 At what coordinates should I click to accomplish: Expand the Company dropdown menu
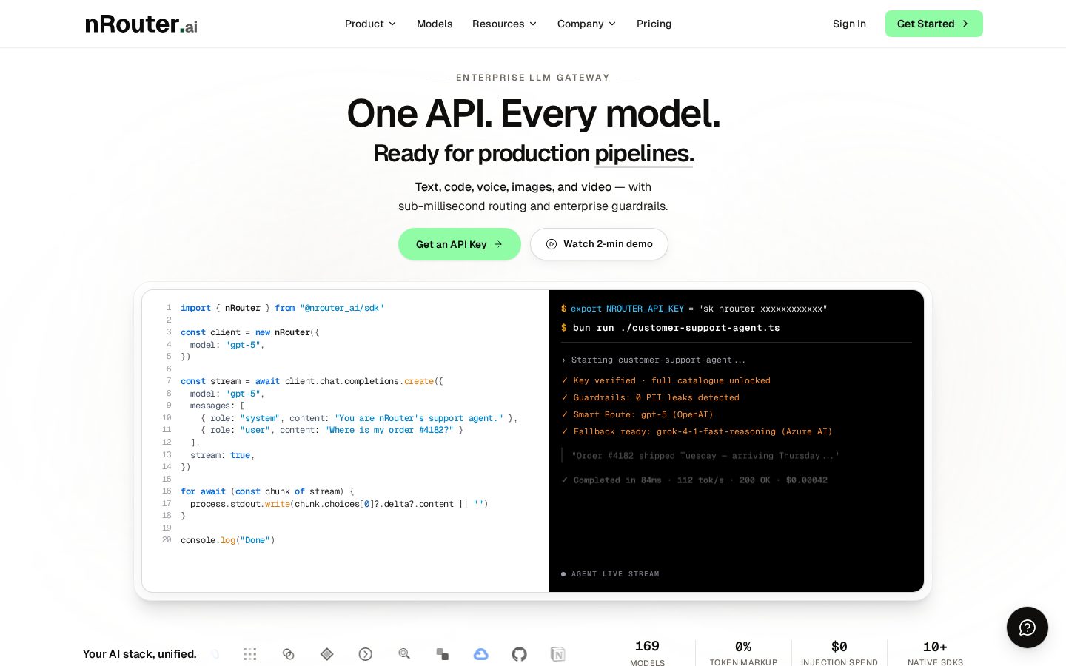click(x=586, y=24)
